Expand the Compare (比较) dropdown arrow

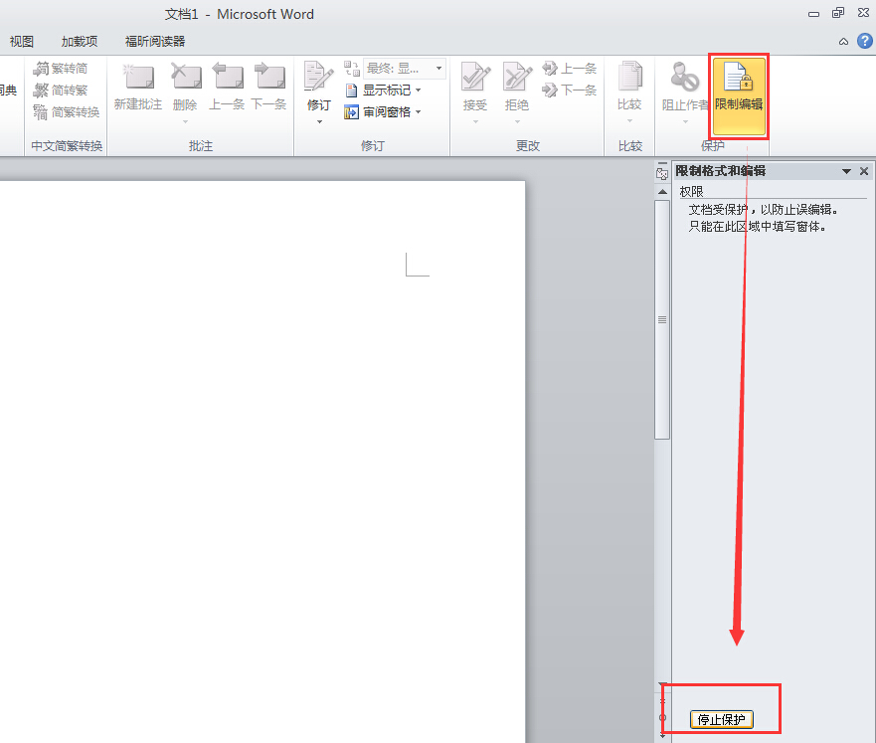click(x=629, y=121)
